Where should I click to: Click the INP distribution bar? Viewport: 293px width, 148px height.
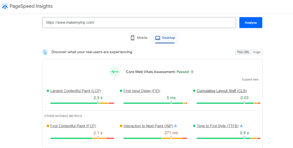[155, 138]
